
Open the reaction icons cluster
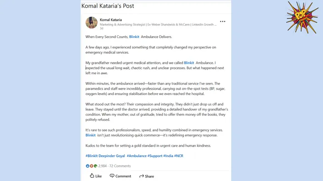91,166
